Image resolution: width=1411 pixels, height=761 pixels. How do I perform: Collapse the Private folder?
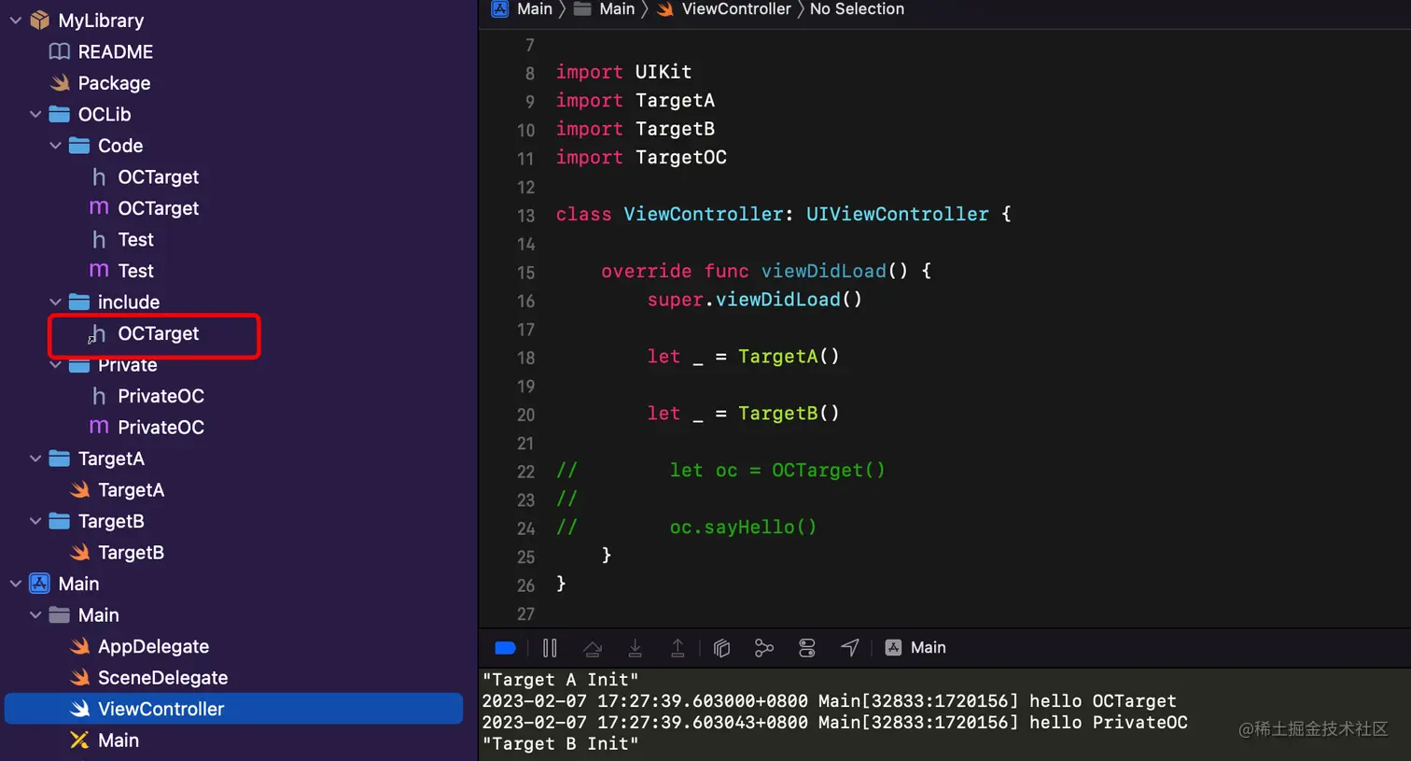pyautogui.click(x=55, y=365)
